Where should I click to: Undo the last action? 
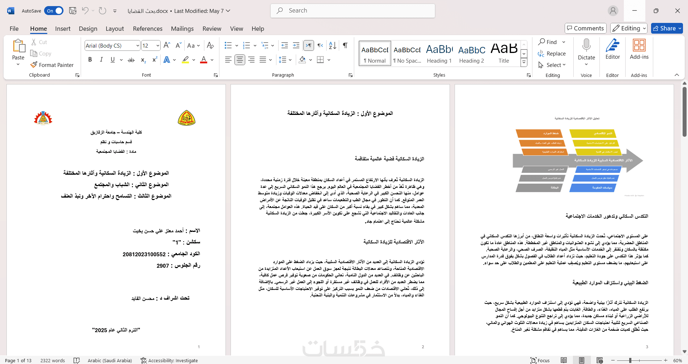(x=85, y=11)
